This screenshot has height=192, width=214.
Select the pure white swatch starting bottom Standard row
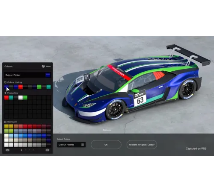(6, 145)
